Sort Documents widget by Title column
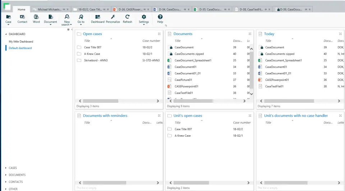This screenshot has width=345, height=191. [178, 41]
